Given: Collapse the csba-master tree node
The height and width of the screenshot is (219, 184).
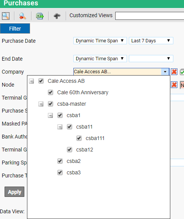Looking at the screenshot, I should click(41, 104).
